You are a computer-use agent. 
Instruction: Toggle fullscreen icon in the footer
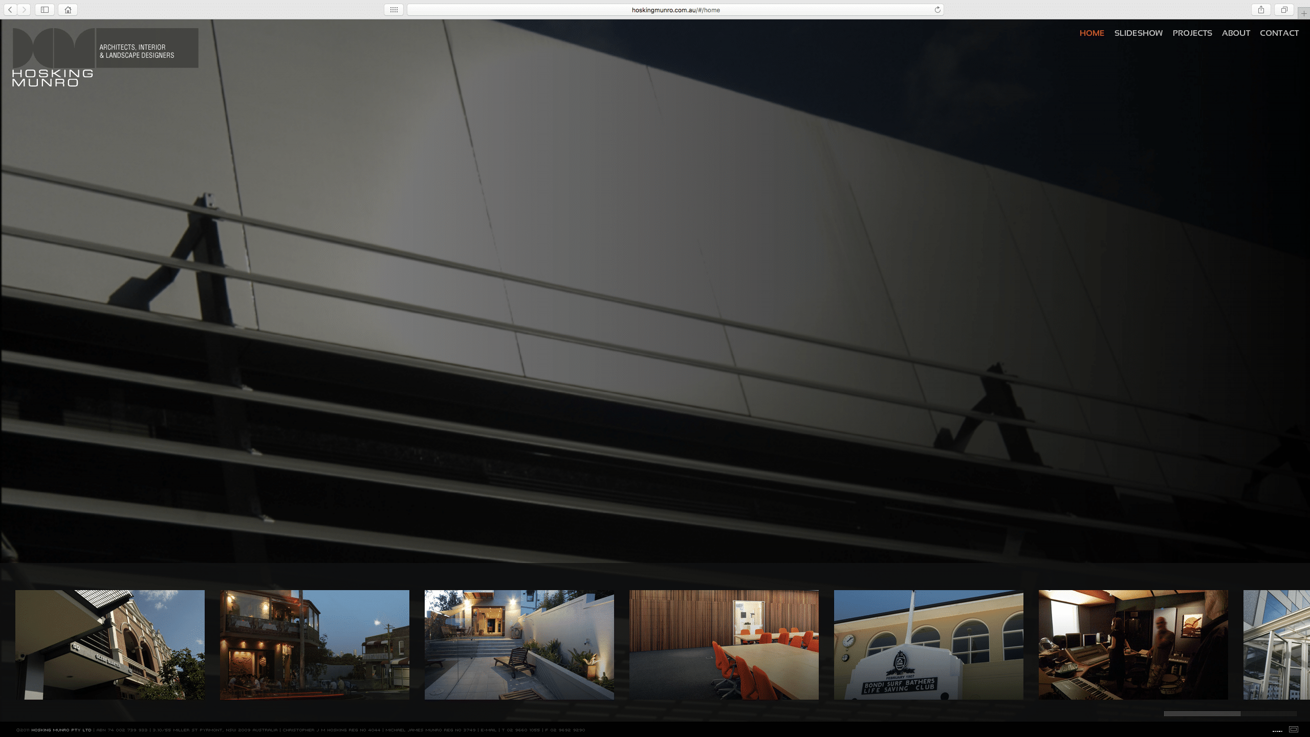pyautogui.click(x=1294, y=729)
